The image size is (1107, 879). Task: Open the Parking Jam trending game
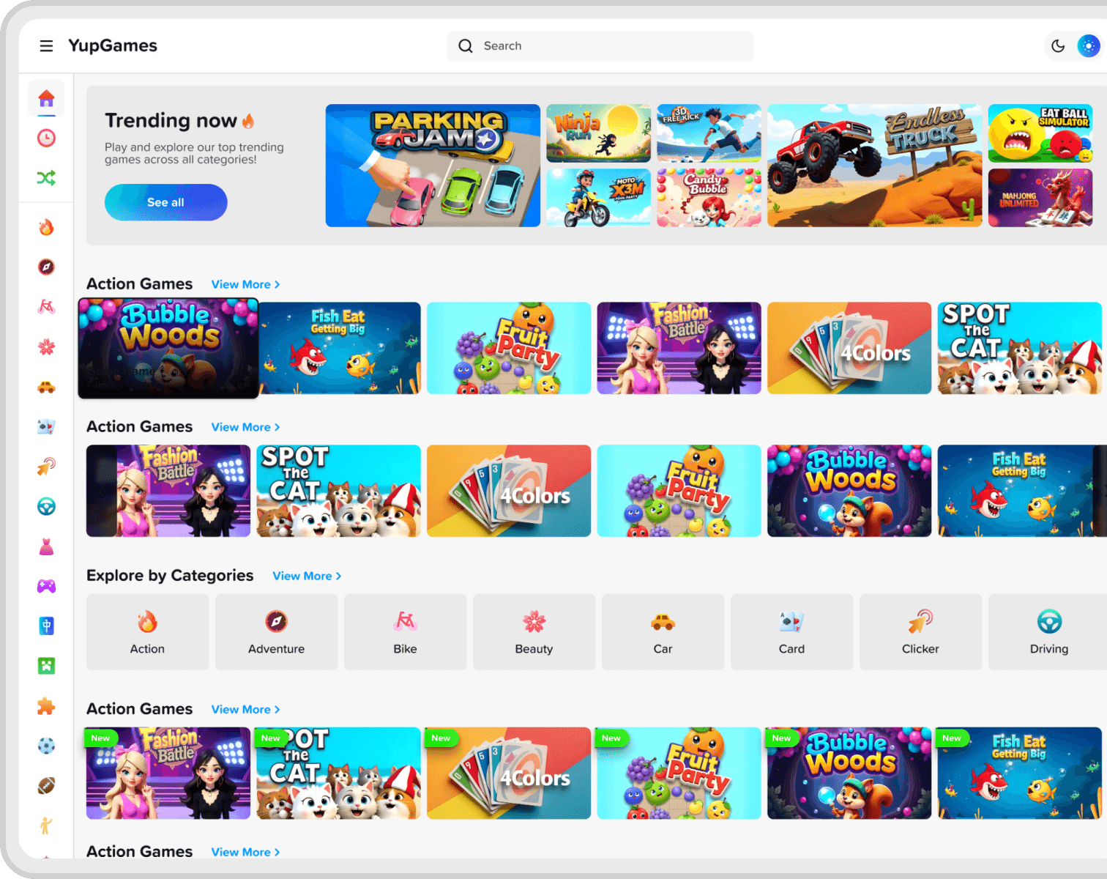[433, 166]
